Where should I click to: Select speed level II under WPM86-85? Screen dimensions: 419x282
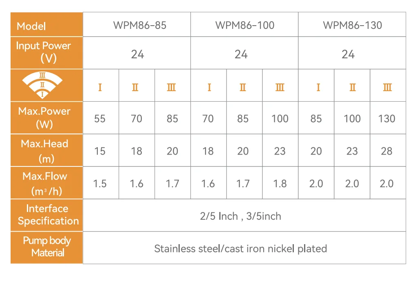pos(135,87)
